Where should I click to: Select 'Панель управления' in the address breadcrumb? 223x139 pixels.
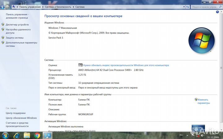[30, 6]
